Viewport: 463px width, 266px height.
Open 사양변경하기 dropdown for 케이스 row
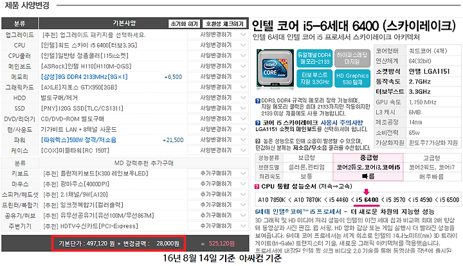tap(218, 150)
